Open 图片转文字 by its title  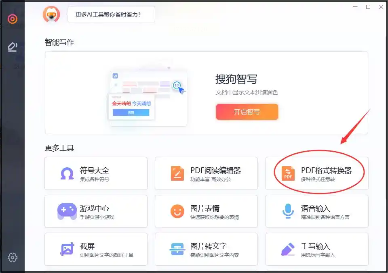[209, 246]
